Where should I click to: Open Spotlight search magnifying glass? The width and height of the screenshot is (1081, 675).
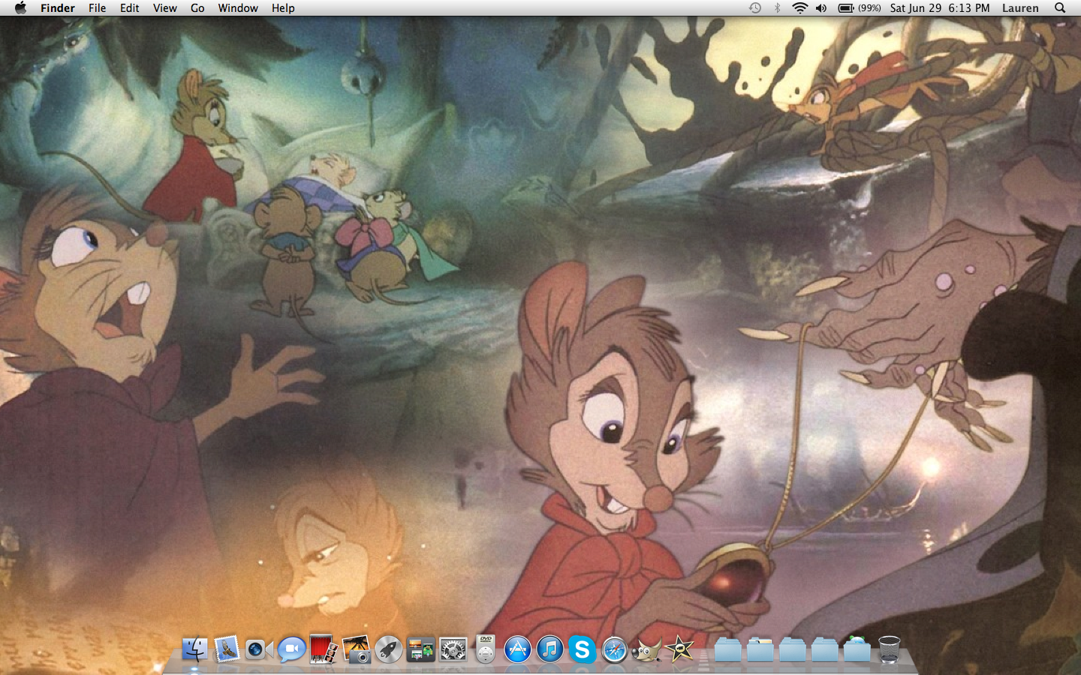click(1060, 8)
